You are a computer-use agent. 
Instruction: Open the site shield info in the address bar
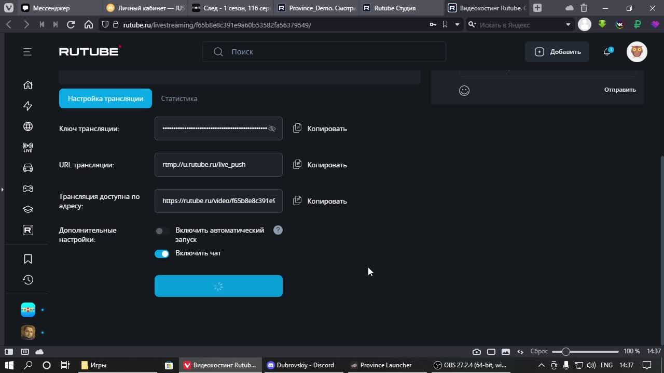click(105, 24)
